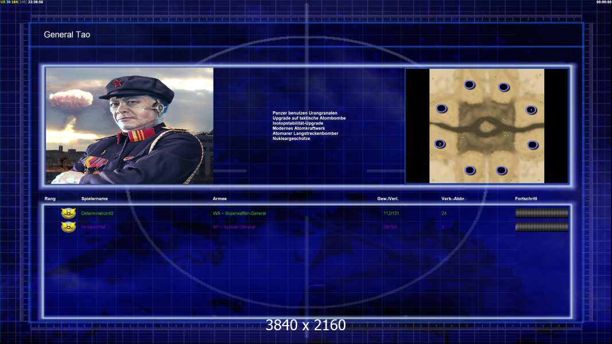Viewport: 612px width, 344px height.
Task: Click the Gew./Verl. column header
Action: tap(388, 199)
